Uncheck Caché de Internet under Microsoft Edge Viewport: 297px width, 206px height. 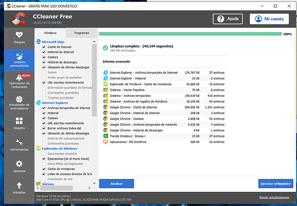coord(44,47)
